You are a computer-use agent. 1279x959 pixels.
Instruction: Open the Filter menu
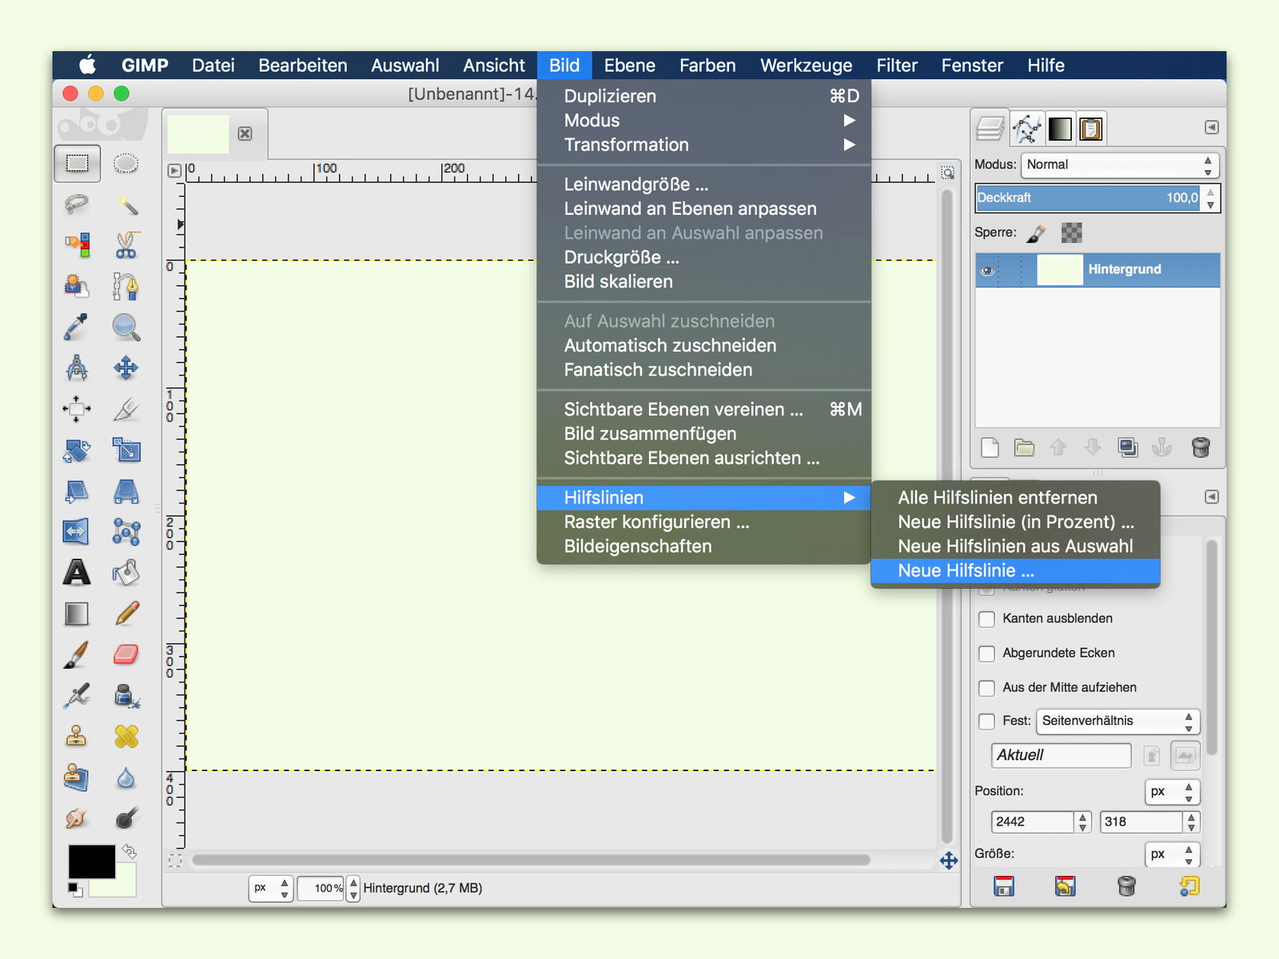tap(897, 66)
